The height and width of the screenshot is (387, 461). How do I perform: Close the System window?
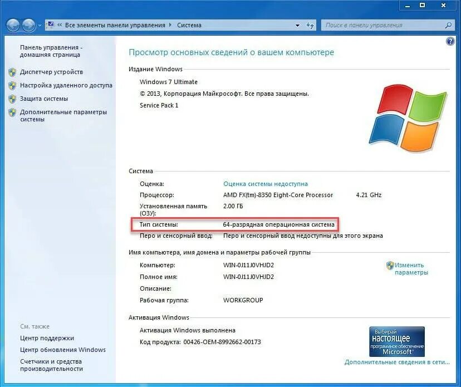click(443, 6)
